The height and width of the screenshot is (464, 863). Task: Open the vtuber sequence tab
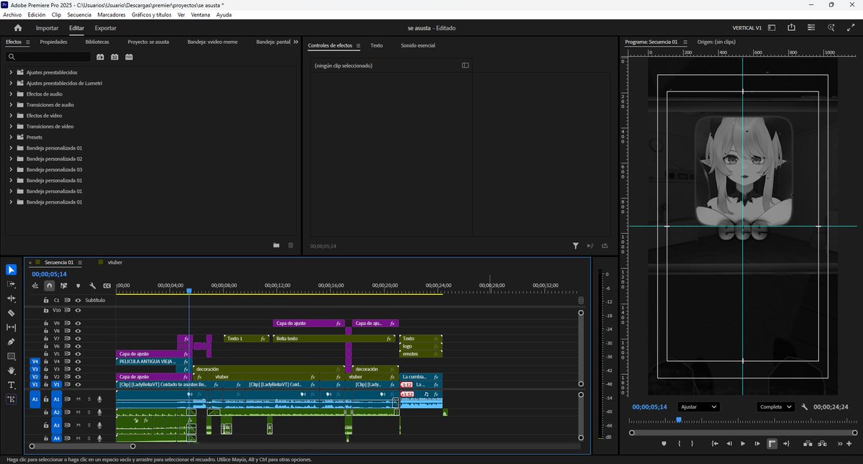115,263
